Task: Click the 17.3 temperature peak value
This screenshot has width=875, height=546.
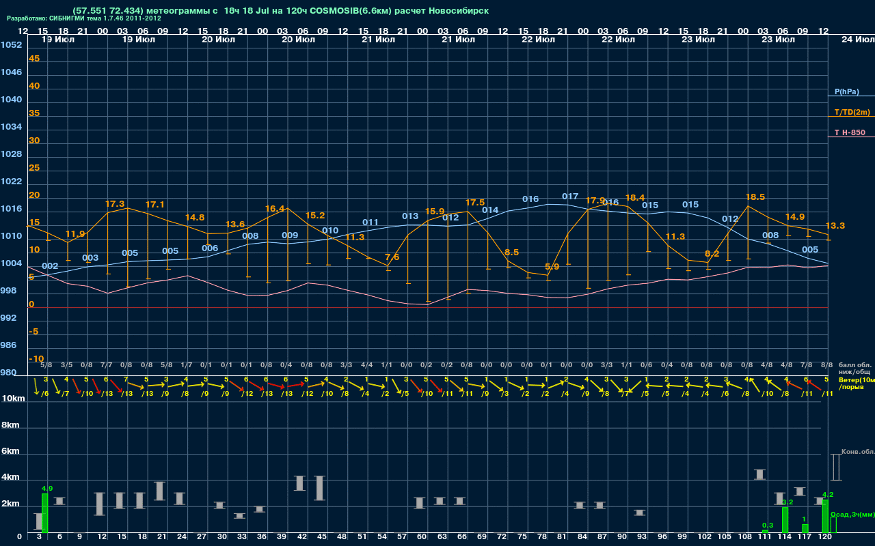Action: click(115, 204)
